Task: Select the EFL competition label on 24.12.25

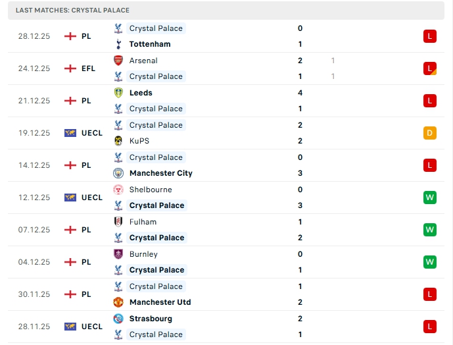Action: [x=88, y=68]
